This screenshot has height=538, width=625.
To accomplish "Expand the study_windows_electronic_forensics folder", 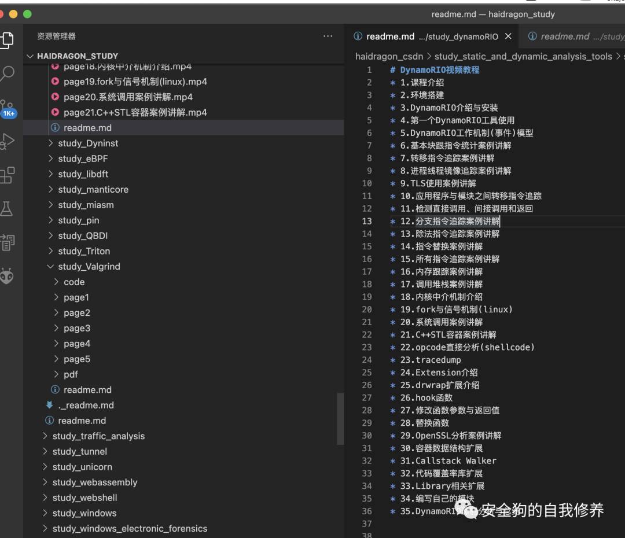I will click(x=130, y=528).
